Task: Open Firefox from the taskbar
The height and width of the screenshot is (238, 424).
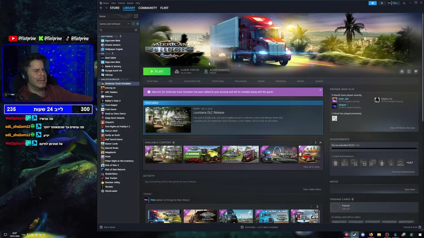Action: [371, 235]
